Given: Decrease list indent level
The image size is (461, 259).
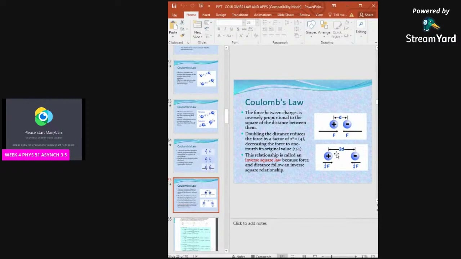Looking at the screenshot, I should [x=265, y=29].
